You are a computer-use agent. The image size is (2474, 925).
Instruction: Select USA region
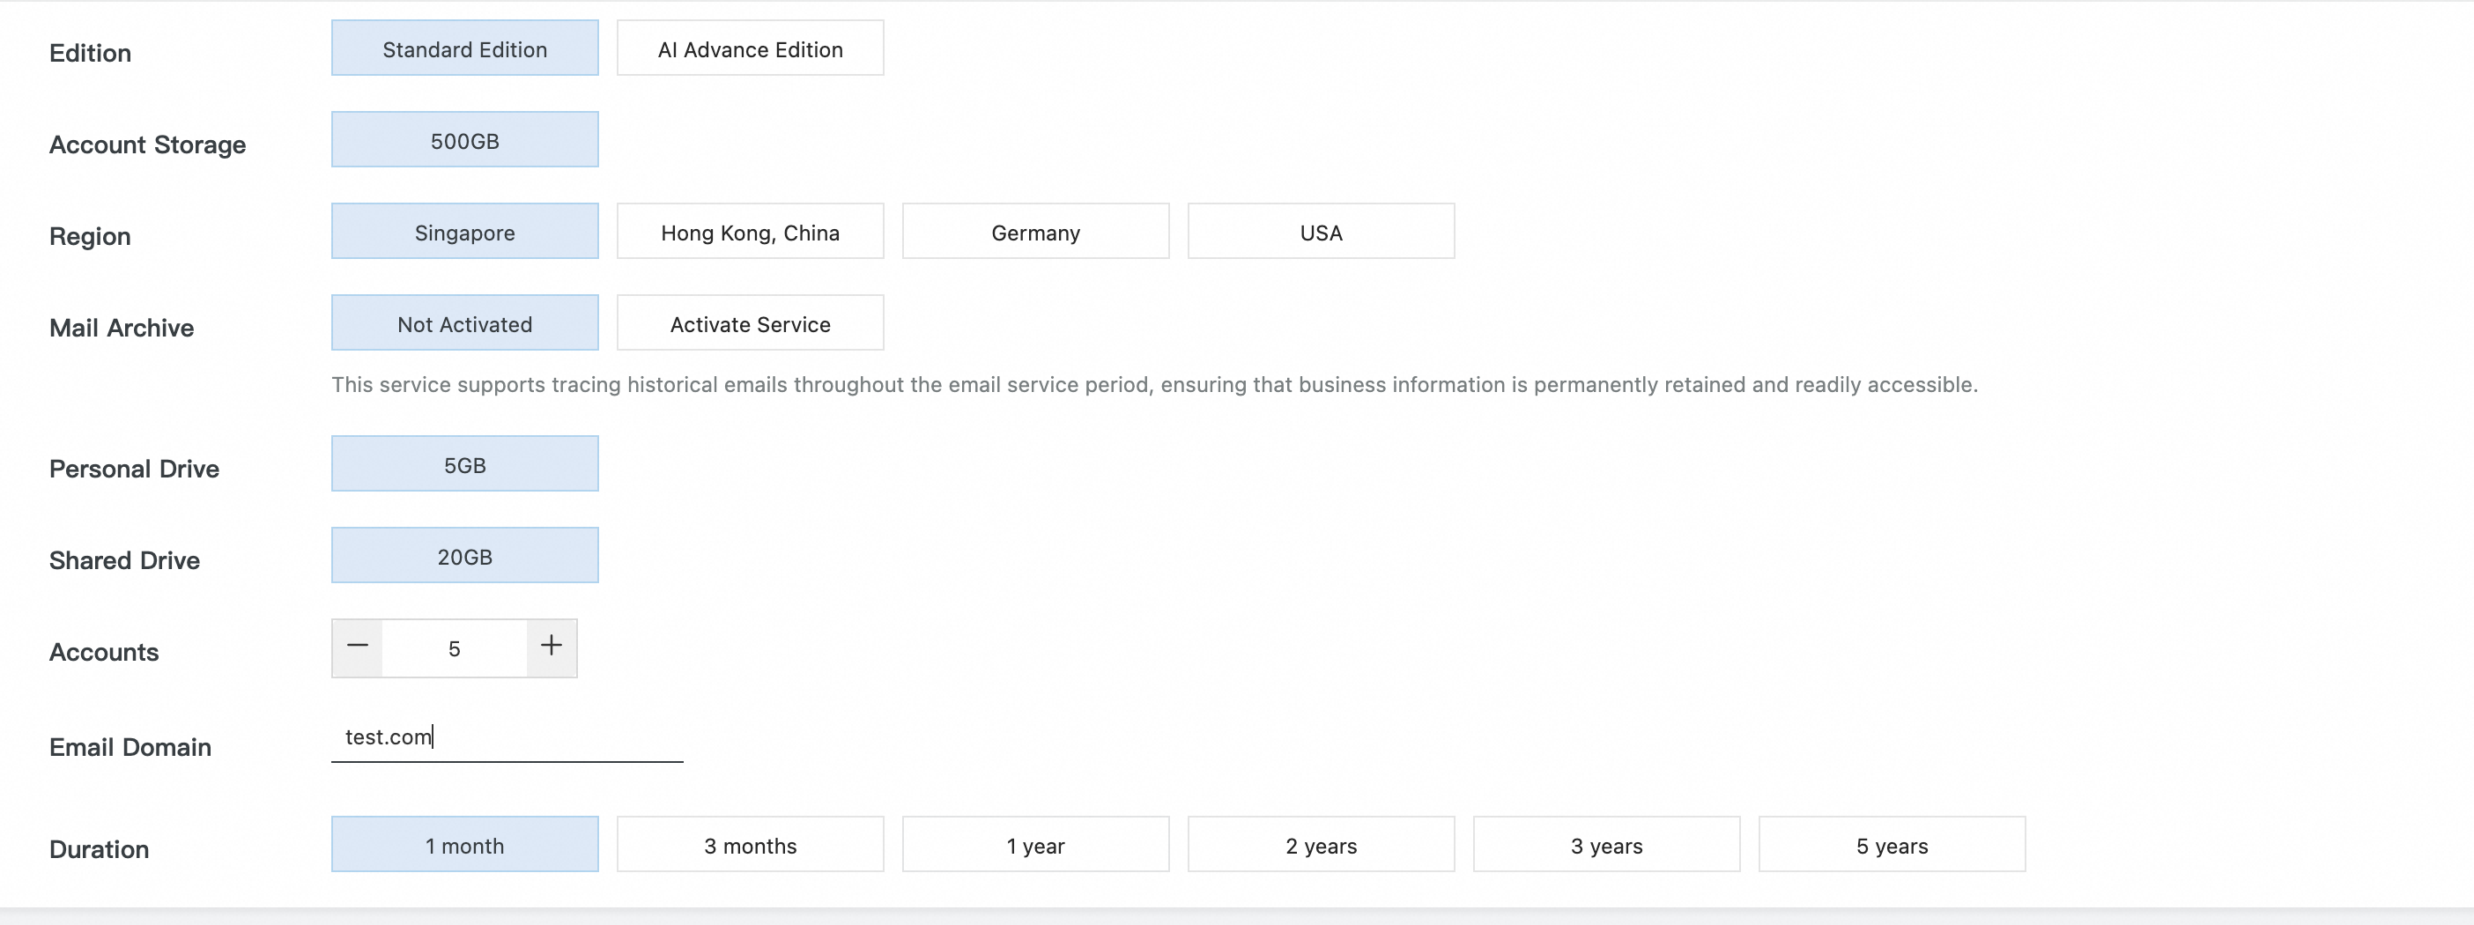tap(1321, 232)
